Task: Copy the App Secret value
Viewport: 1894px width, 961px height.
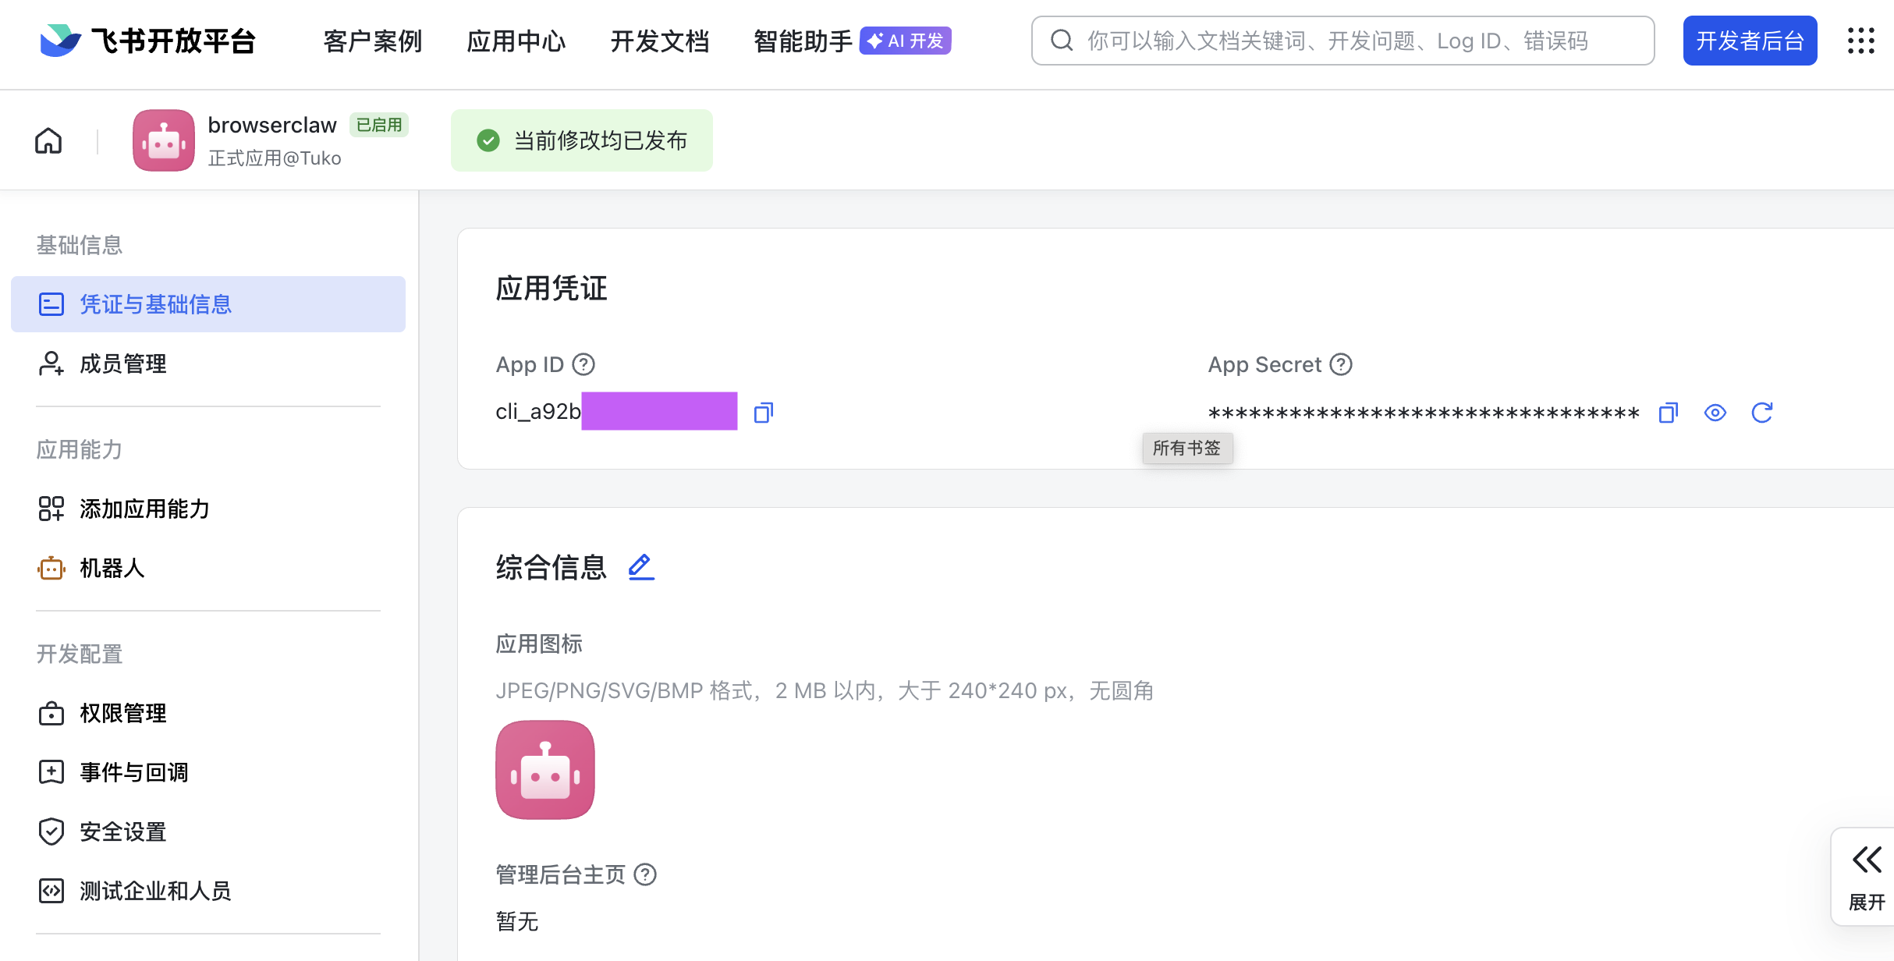Action: tap(1669, 412)
